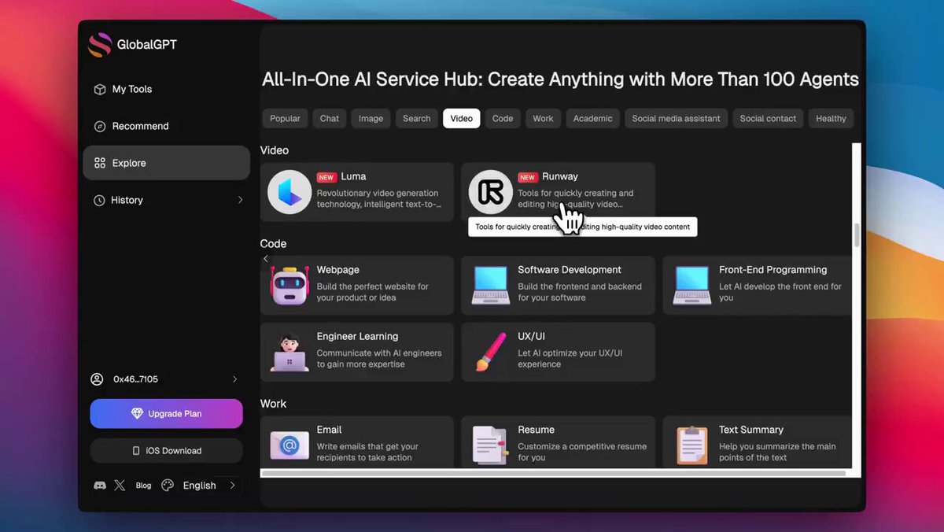
Task: Open the English language chevron
Action: coord(232,486)
